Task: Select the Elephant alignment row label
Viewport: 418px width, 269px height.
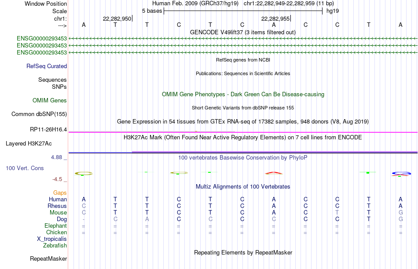Action: pos(55,225)
